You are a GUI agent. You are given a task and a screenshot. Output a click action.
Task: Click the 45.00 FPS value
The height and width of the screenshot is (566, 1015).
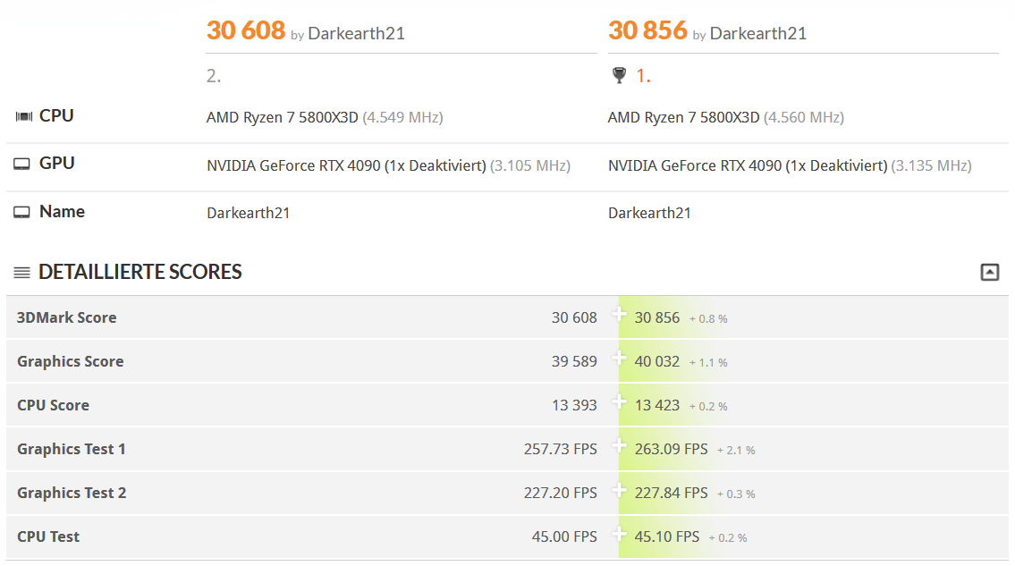[x=564, y=536]
